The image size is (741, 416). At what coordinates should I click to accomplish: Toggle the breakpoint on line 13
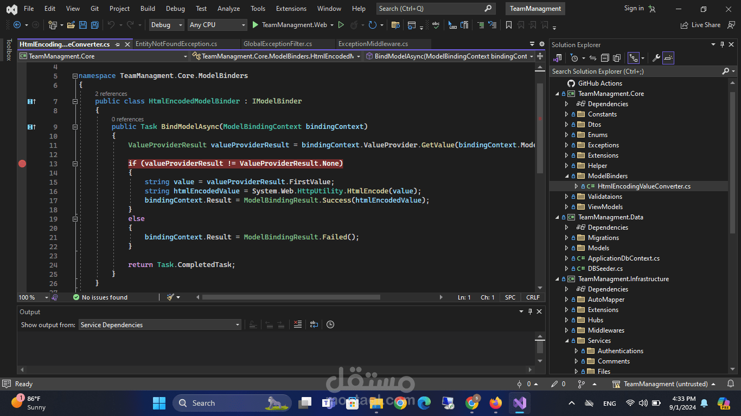click(22, 164)
